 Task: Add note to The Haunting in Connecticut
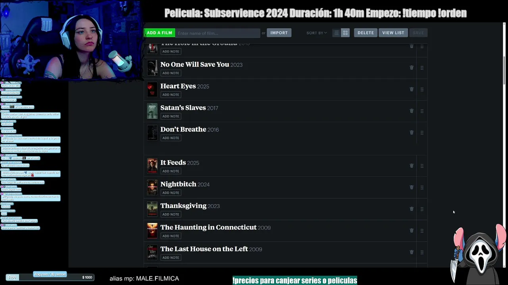(x=171, y=236)
